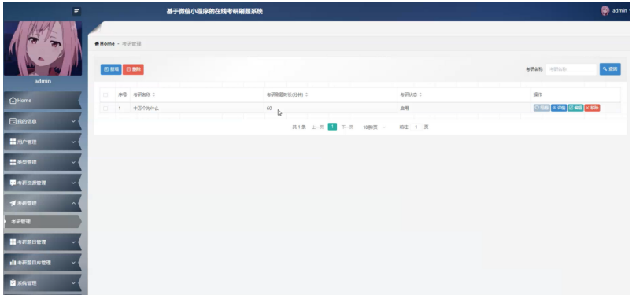Expand the 考研题目管理 menu chevron
The height and width of the screenshot is (295, 636).
click(x=73, y=242)
